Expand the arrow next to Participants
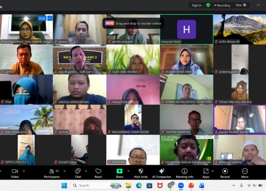The height and width of the screenshot is (191, 266). (63, 171)
